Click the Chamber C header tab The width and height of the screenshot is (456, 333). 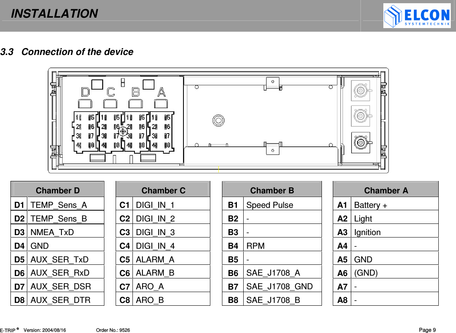(x=163, y=190)
